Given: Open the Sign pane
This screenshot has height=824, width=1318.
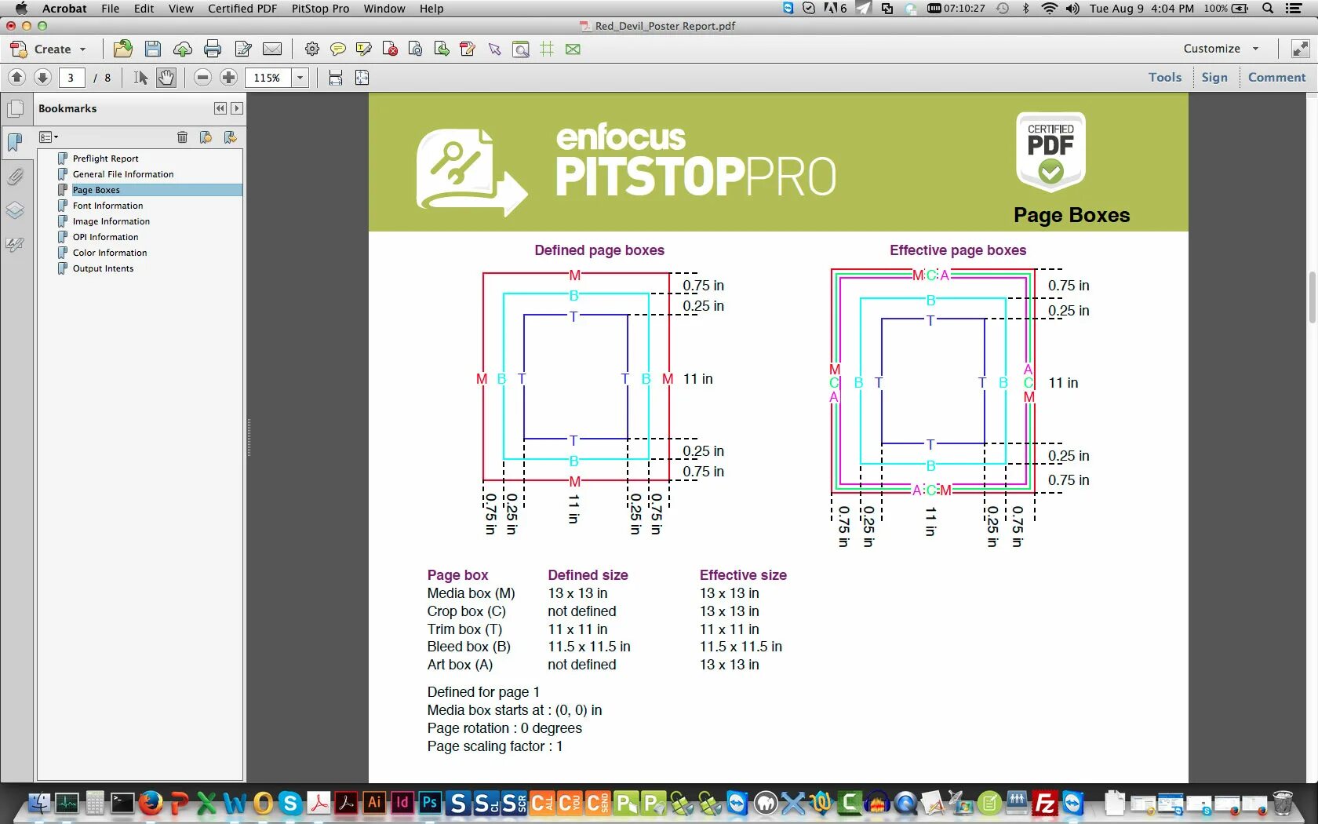Looking at the screenshot, I should click(x=1214, y=77).
